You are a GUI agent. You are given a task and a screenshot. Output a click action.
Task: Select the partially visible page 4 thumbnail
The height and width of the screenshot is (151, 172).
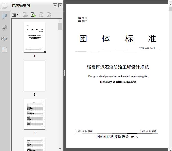tap(34, 144)
